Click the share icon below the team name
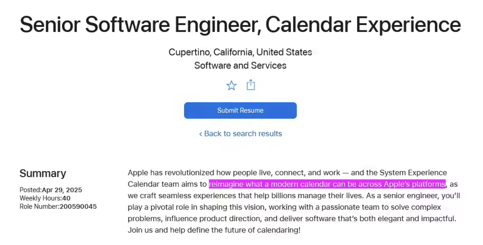The height and width of the screenshot is (245, 483). pos(251,85)
